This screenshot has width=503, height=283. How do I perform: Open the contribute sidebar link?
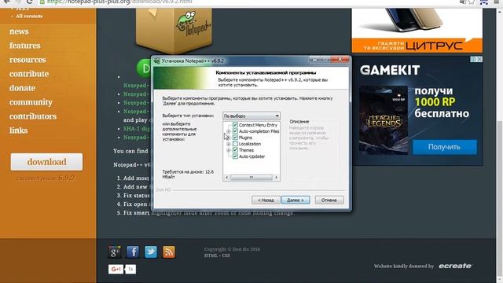pyautogui.click(x=29, y=74)
